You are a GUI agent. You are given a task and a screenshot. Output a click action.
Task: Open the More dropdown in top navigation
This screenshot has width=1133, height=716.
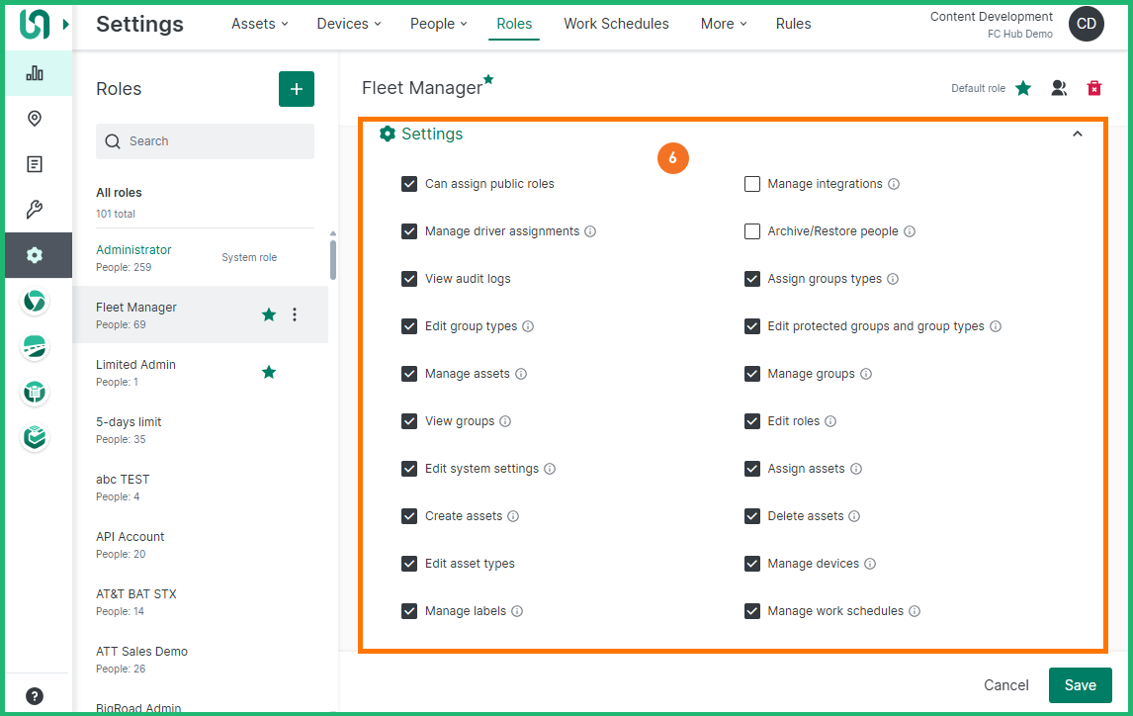pyautogui.click(x=724, y=24)
